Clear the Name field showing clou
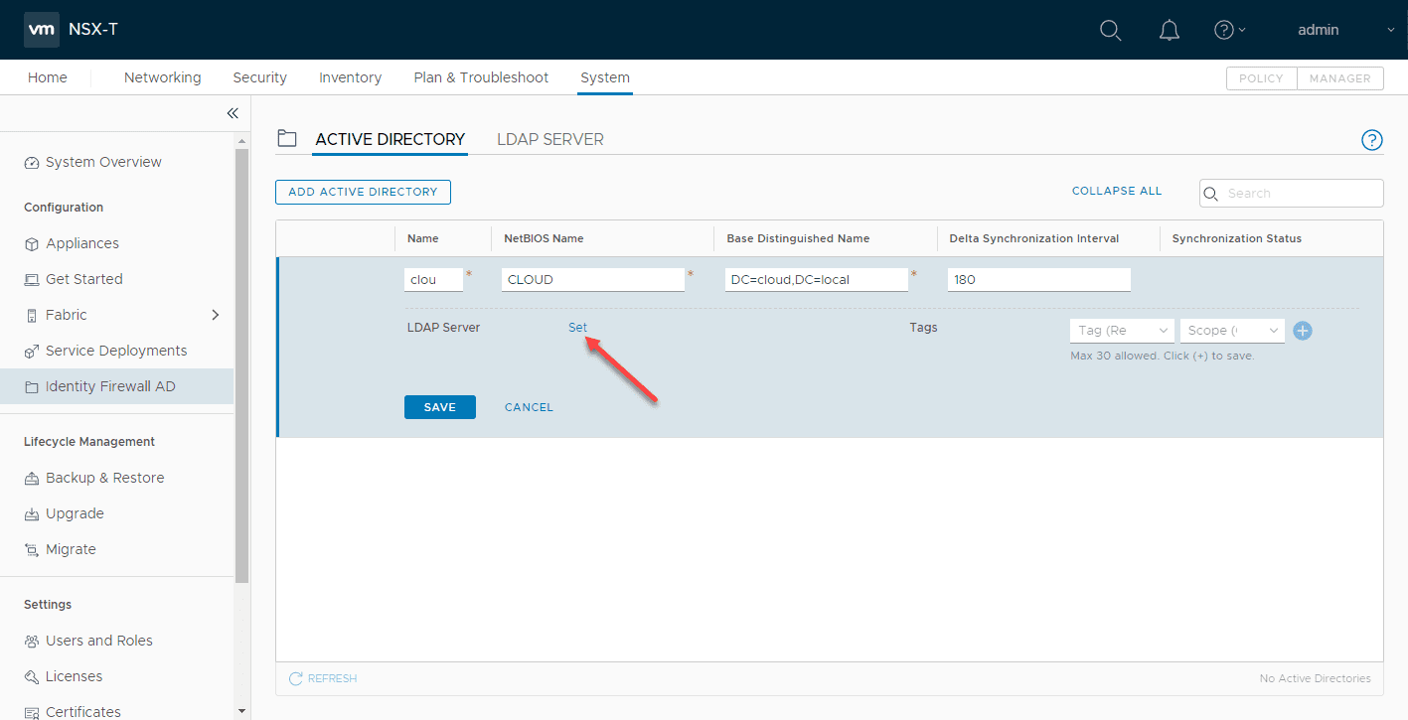This screenshot has height=720, width=1408. tap(432, 279)
